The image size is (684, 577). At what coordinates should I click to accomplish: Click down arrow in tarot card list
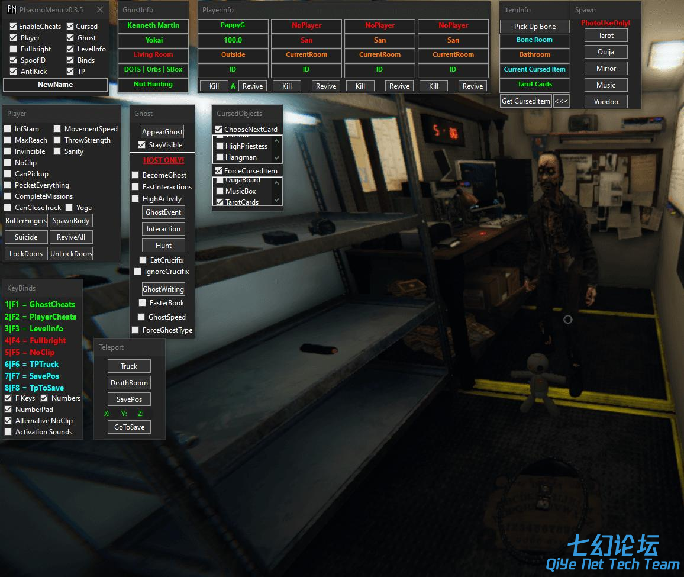tap(276, 157)
